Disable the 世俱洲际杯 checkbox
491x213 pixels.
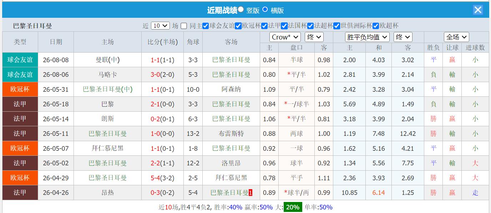point(337,26)
